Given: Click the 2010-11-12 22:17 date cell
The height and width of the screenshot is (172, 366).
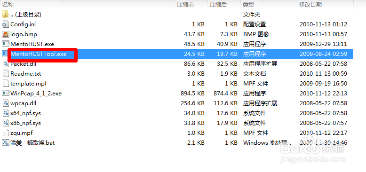Looking at the screenshot, I should [323, 133].
